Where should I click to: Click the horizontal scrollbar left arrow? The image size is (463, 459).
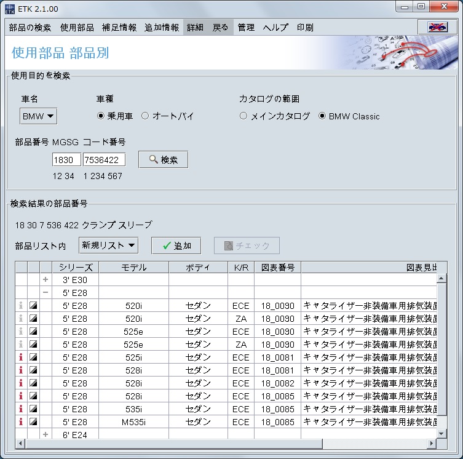click(20, 444)
